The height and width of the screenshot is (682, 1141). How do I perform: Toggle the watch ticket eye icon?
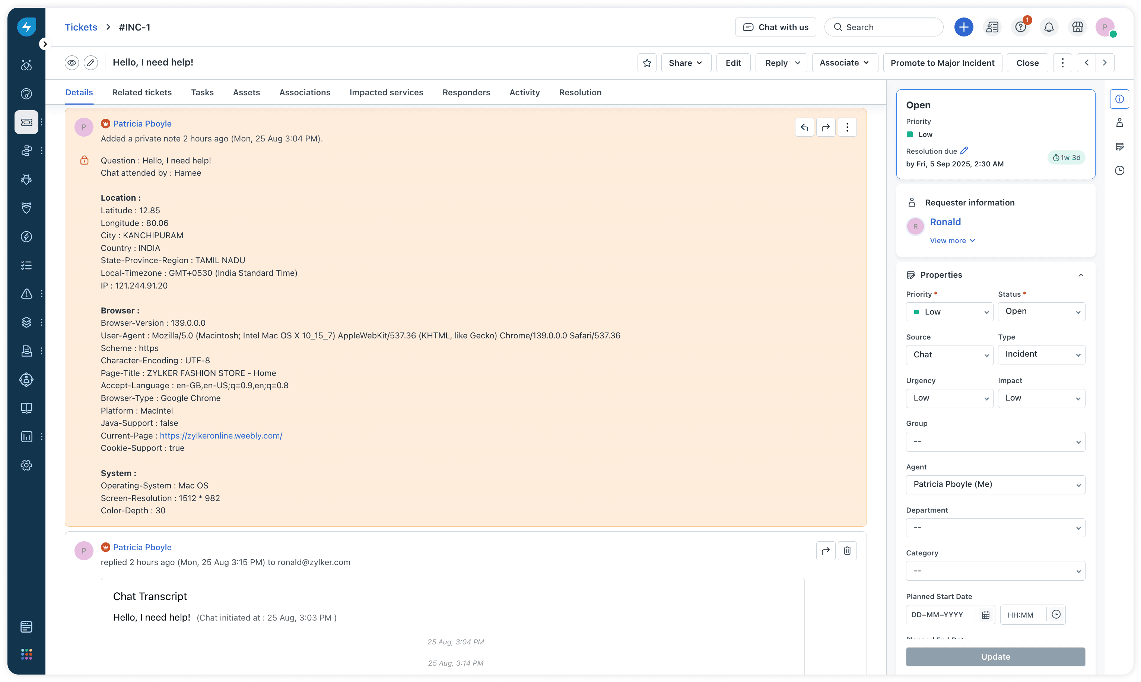[72, 63]
